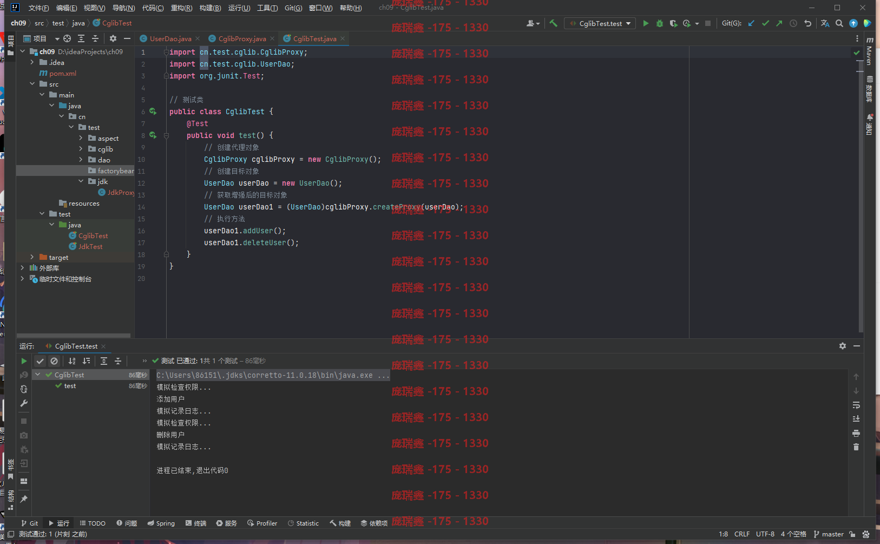This screenshot has height=544, width=880.
Task: Show Git history with the clock icon
Action: click(793, 23)
